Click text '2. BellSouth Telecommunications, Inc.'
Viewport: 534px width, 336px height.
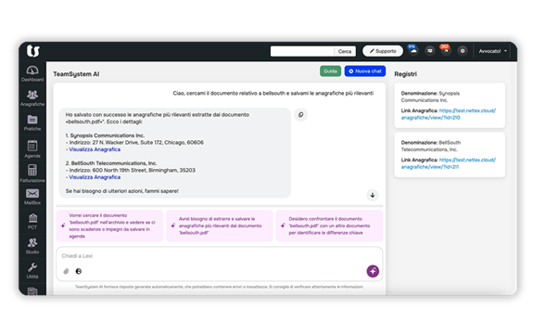point(111,163)
